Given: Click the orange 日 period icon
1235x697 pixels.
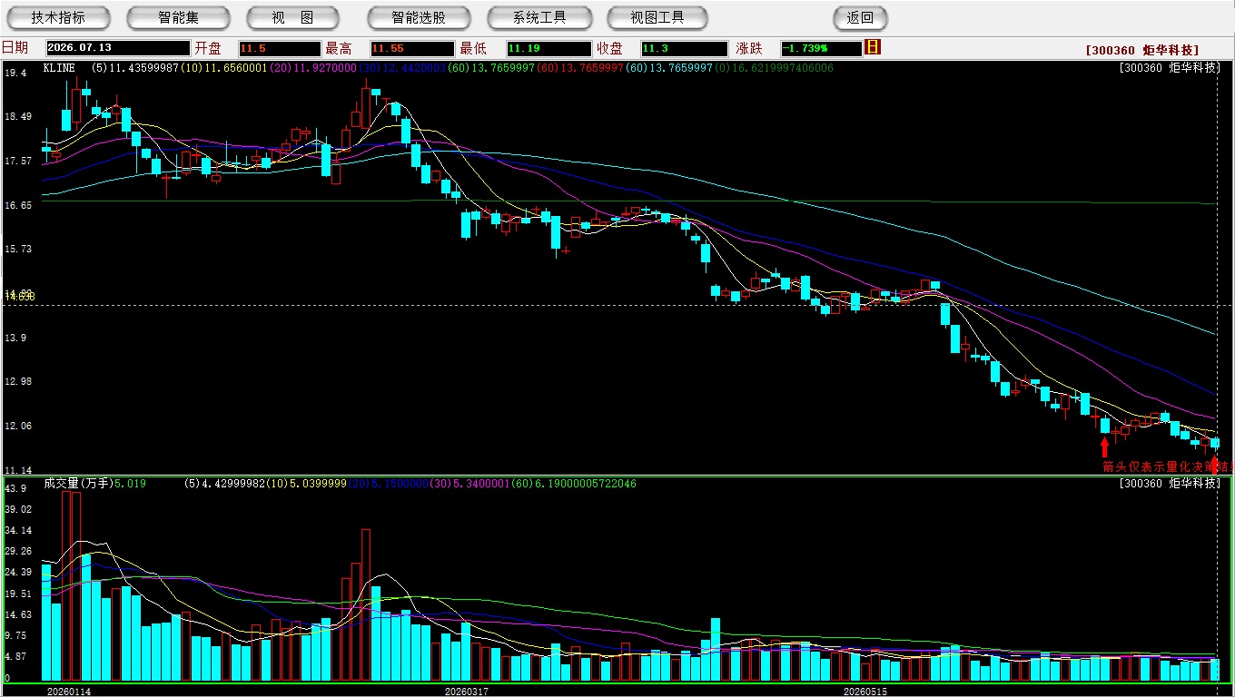Looking at the screenshot, I should 873,47.
